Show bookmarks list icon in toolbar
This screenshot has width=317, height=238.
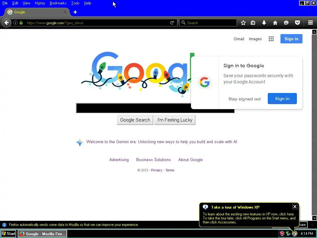[253, 23]
